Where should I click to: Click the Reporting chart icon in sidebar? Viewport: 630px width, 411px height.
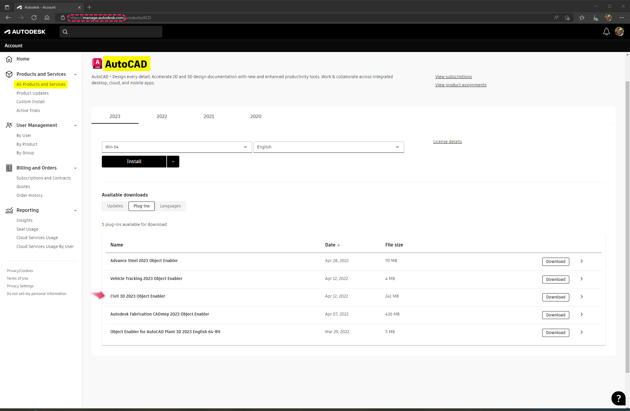tap(9, 210)
